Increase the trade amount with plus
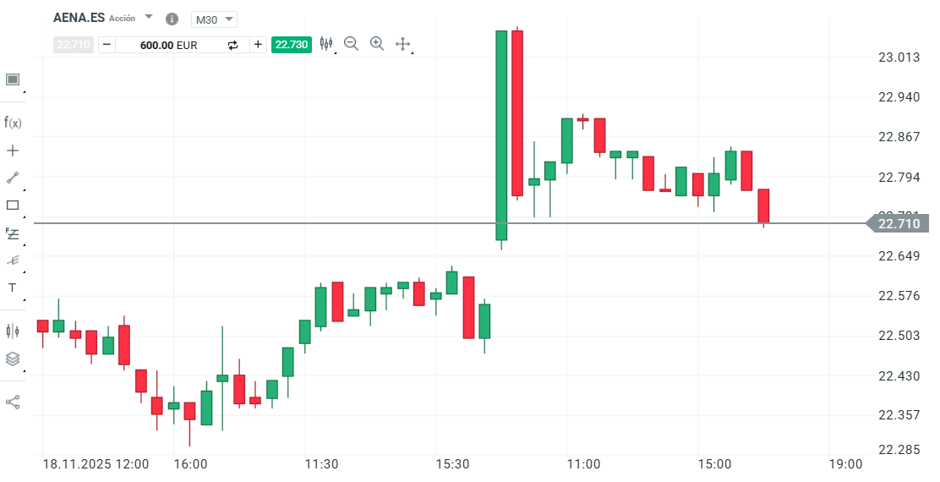This screenshot has height=482, width=940. [258, 45]
